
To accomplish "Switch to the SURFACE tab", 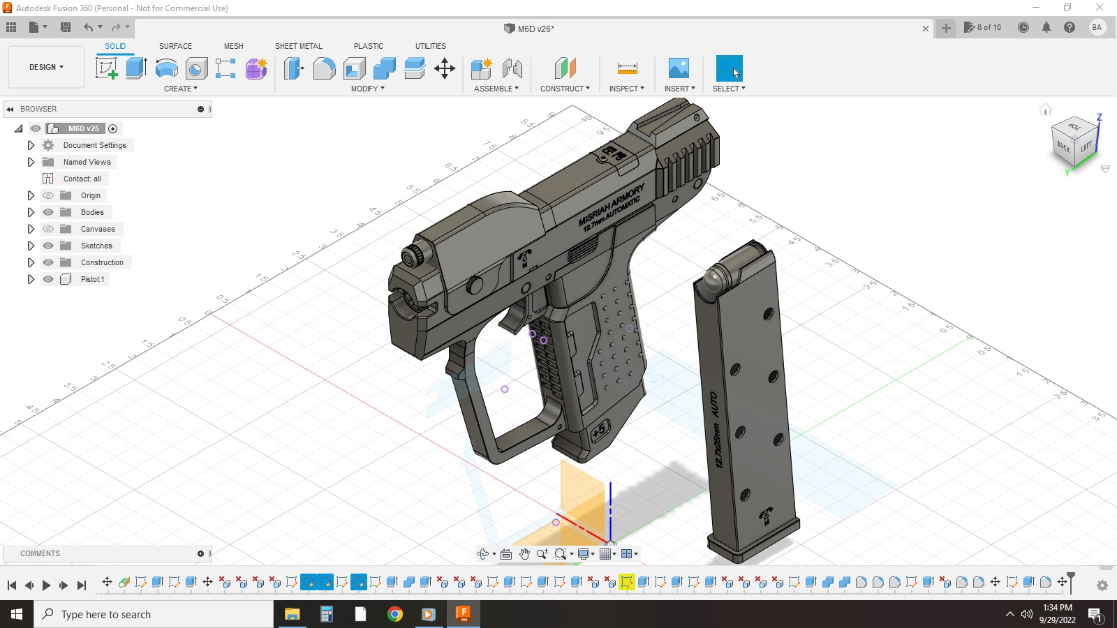I will point(175,46).
